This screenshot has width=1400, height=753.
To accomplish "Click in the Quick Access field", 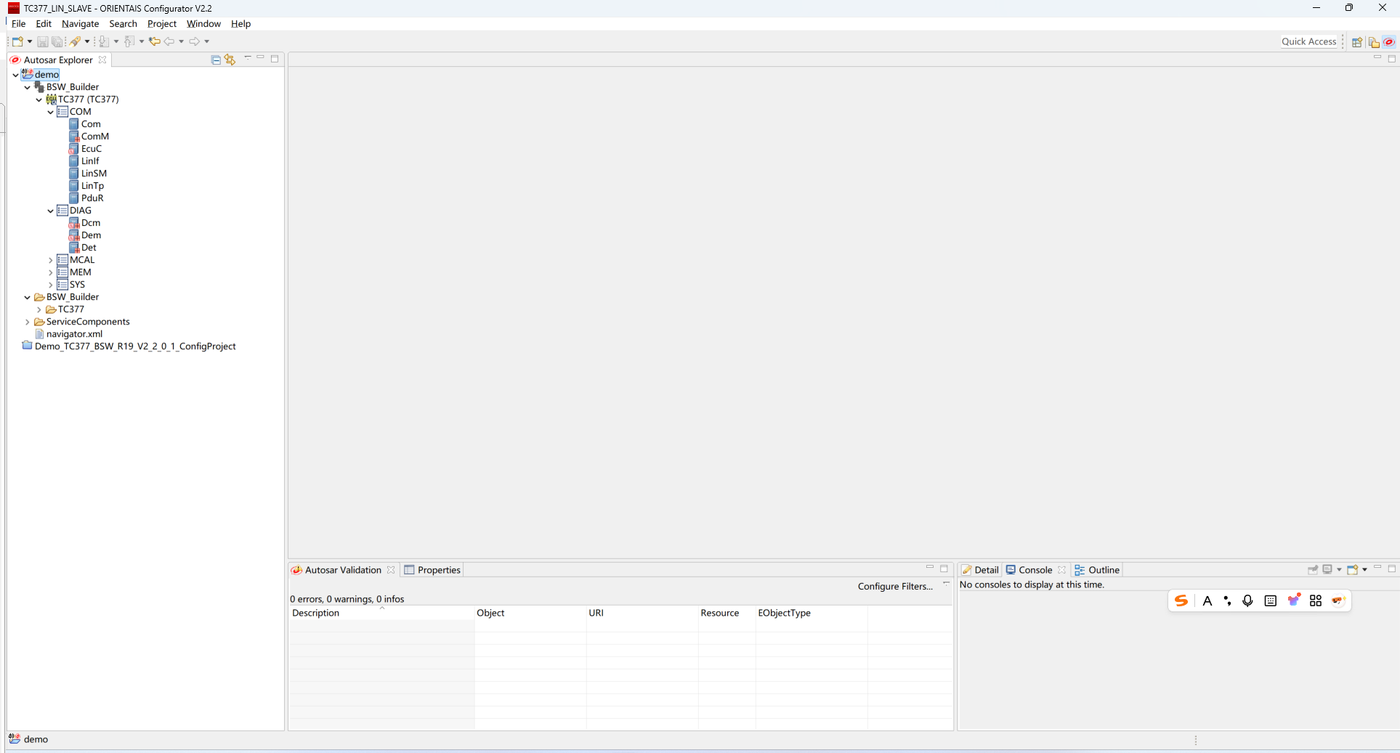I will click(x=1308, y=41).
